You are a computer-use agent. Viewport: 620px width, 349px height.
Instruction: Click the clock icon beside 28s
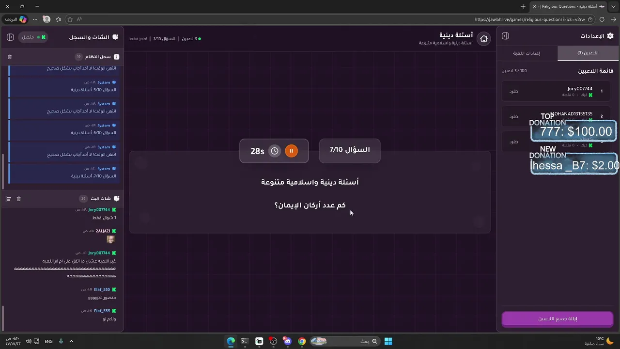(275, 151)
